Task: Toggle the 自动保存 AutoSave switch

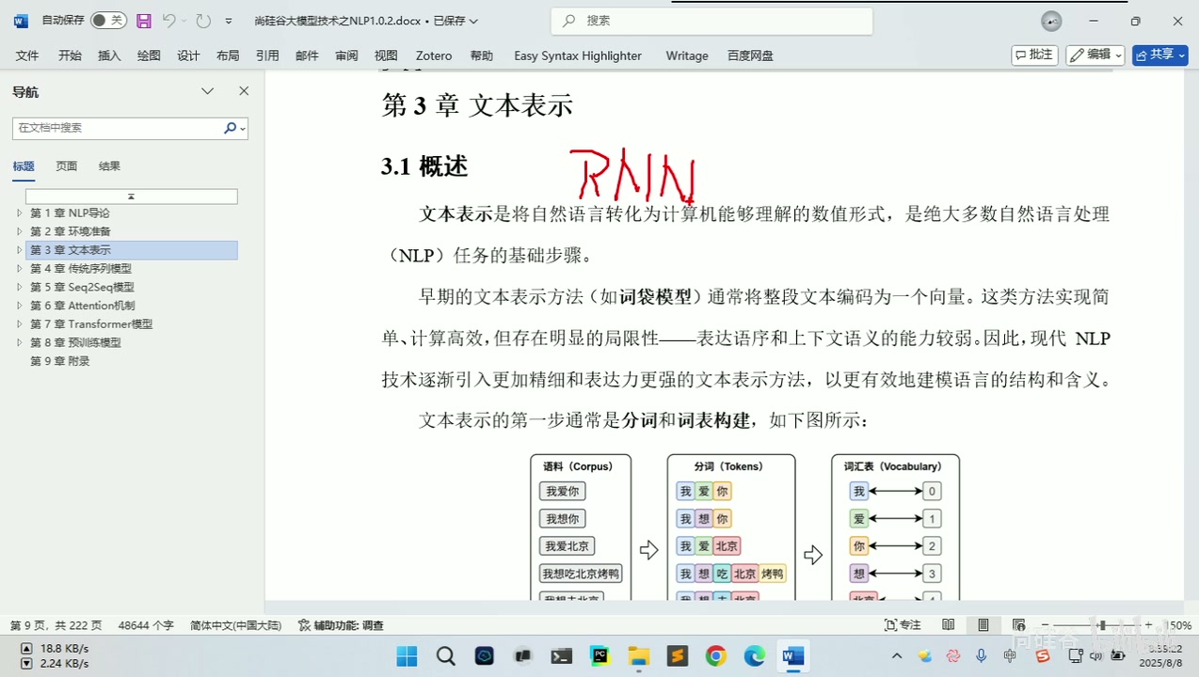Action: (x=108, y=21)
